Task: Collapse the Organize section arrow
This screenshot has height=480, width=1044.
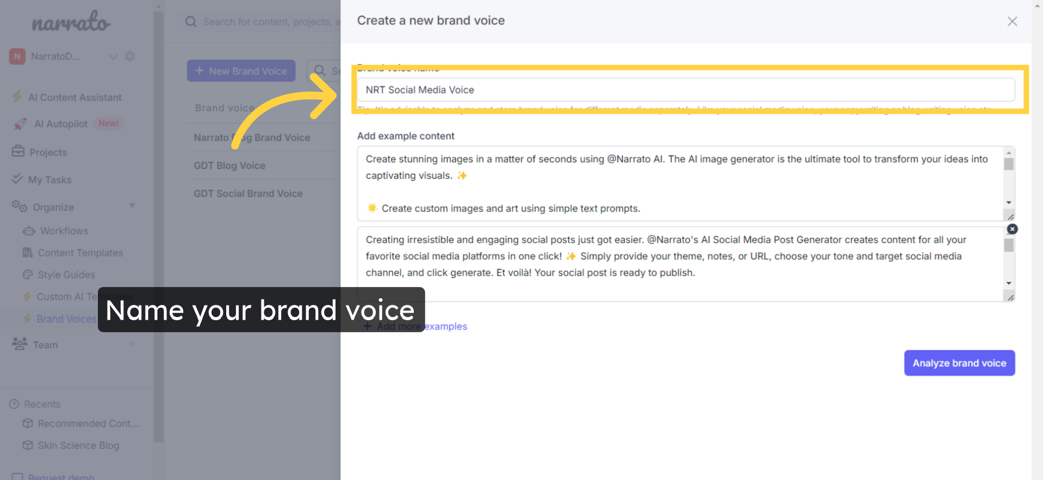Action: 132,206
